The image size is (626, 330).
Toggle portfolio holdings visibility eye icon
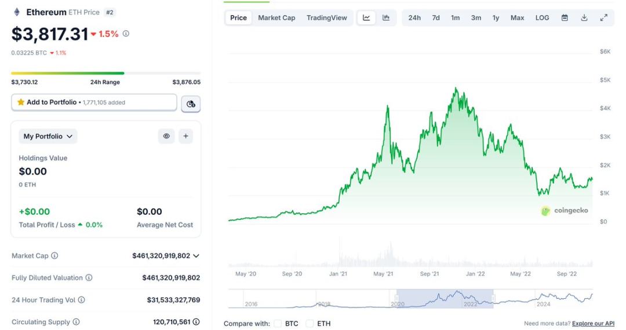pos(166,136)
